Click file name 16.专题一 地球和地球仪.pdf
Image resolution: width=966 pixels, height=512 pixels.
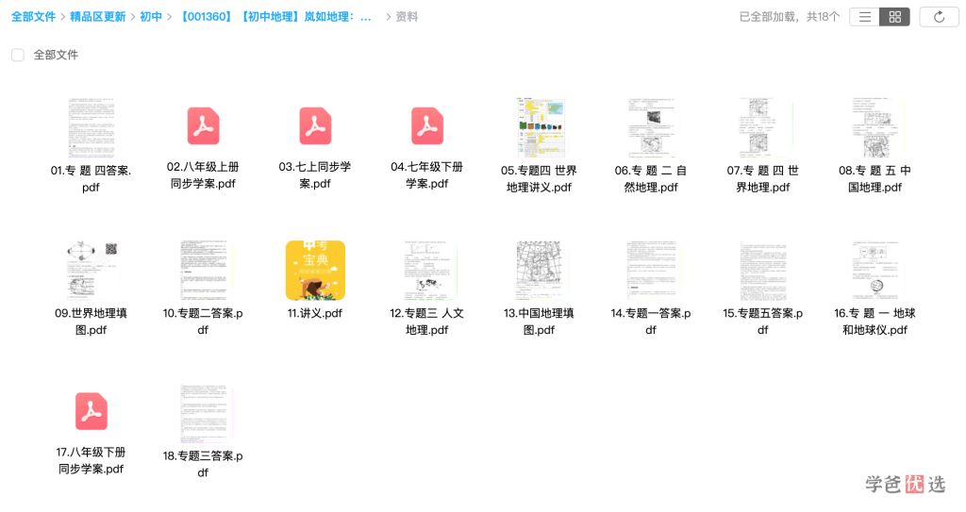coord(875,322)
